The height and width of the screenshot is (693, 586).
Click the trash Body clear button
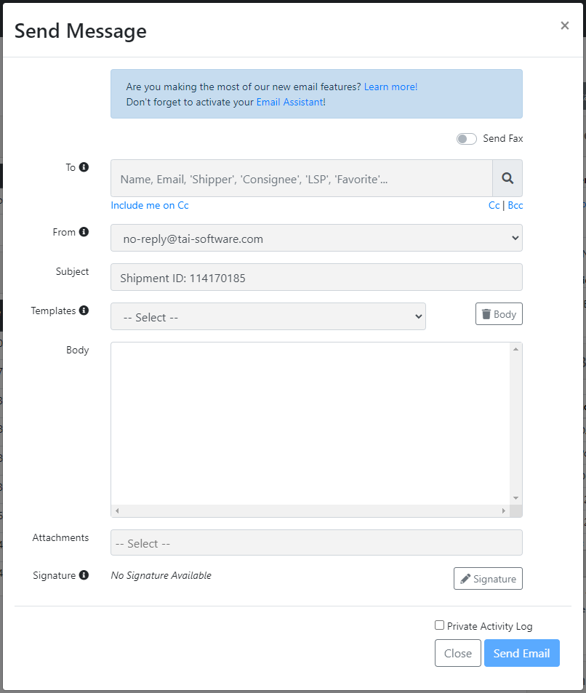pos(499,314)
